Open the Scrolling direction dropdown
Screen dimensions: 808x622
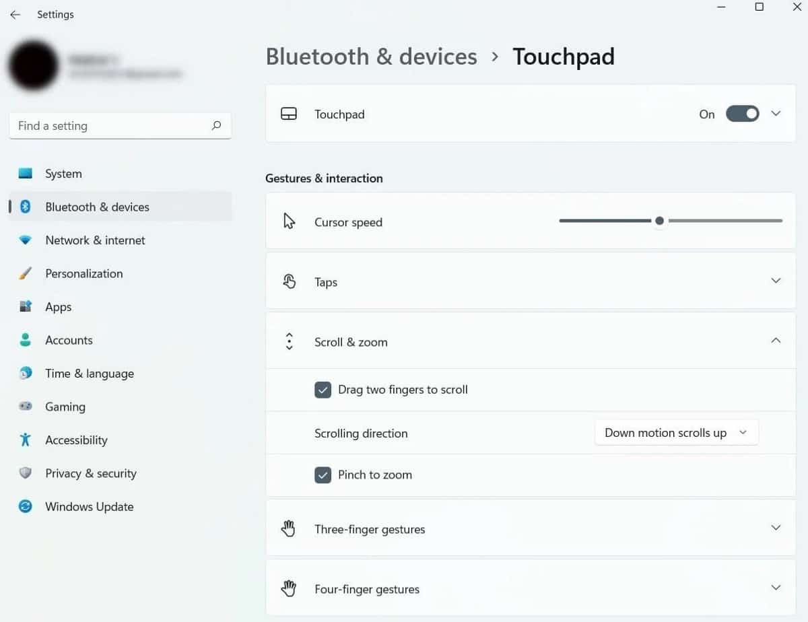tap(676, 432)
